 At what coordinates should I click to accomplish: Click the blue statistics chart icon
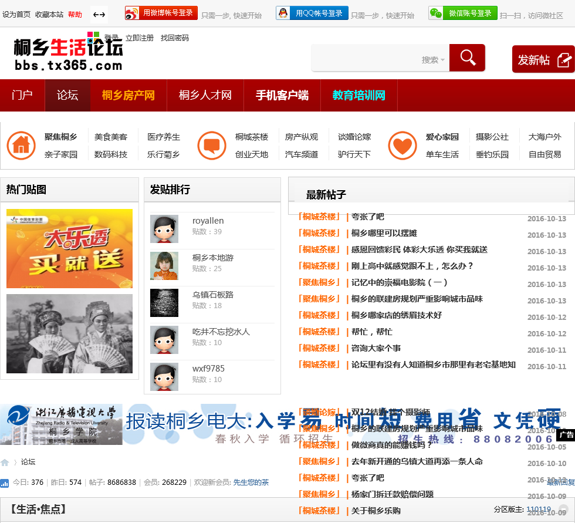[x=5, y=483]
